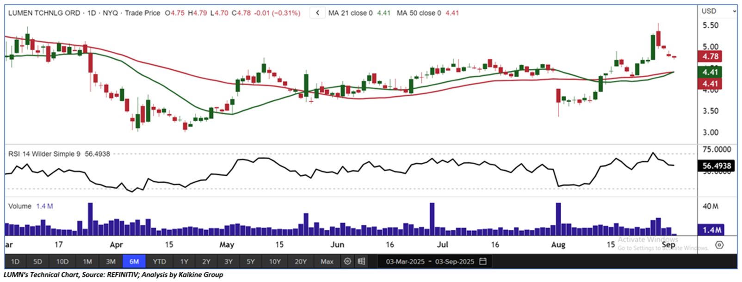Click the 03-Sep-2025 end date
Screen dimensions: 742x282
[455, 262]
